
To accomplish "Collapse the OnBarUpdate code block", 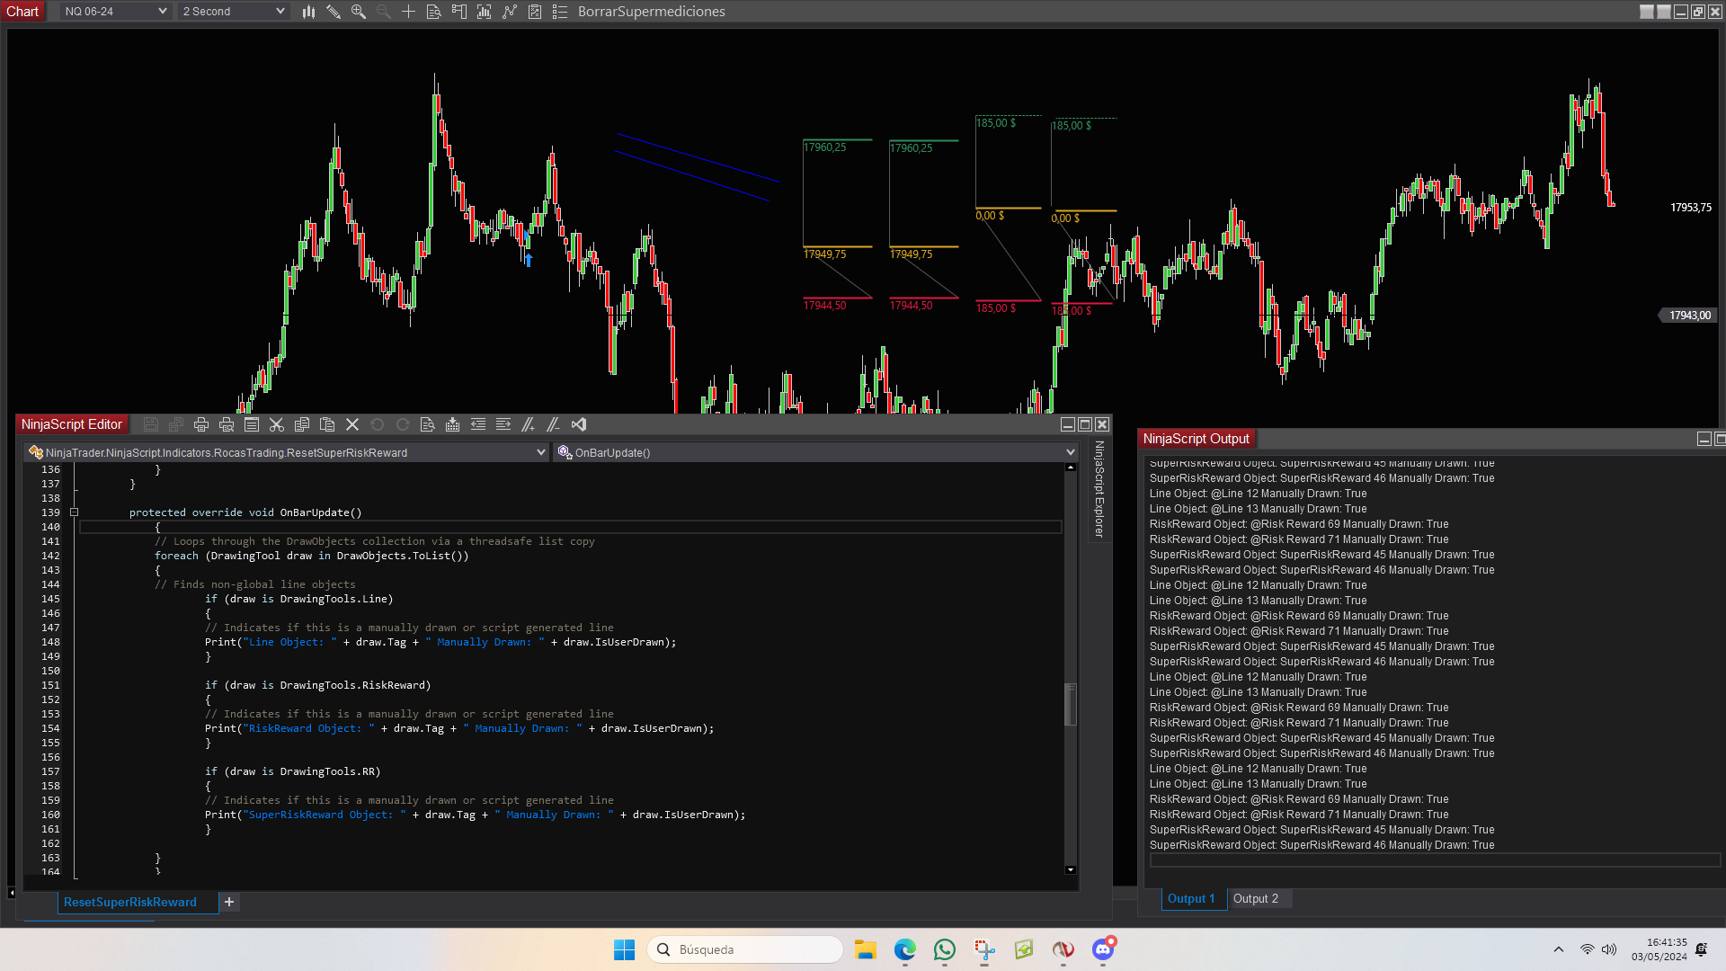I will point(75,512).
